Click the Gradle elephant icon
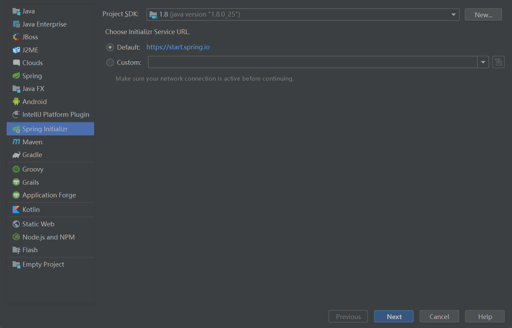512x328 pixels. point(16,155)
